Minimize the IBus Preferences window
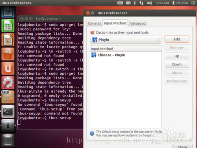 click(93, 13)
